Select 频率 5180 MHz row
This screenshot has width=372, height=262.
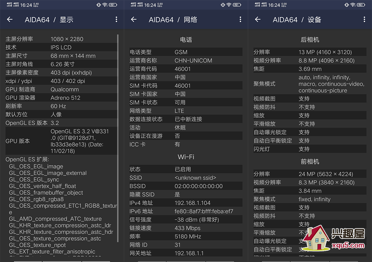tap(186, 236)
